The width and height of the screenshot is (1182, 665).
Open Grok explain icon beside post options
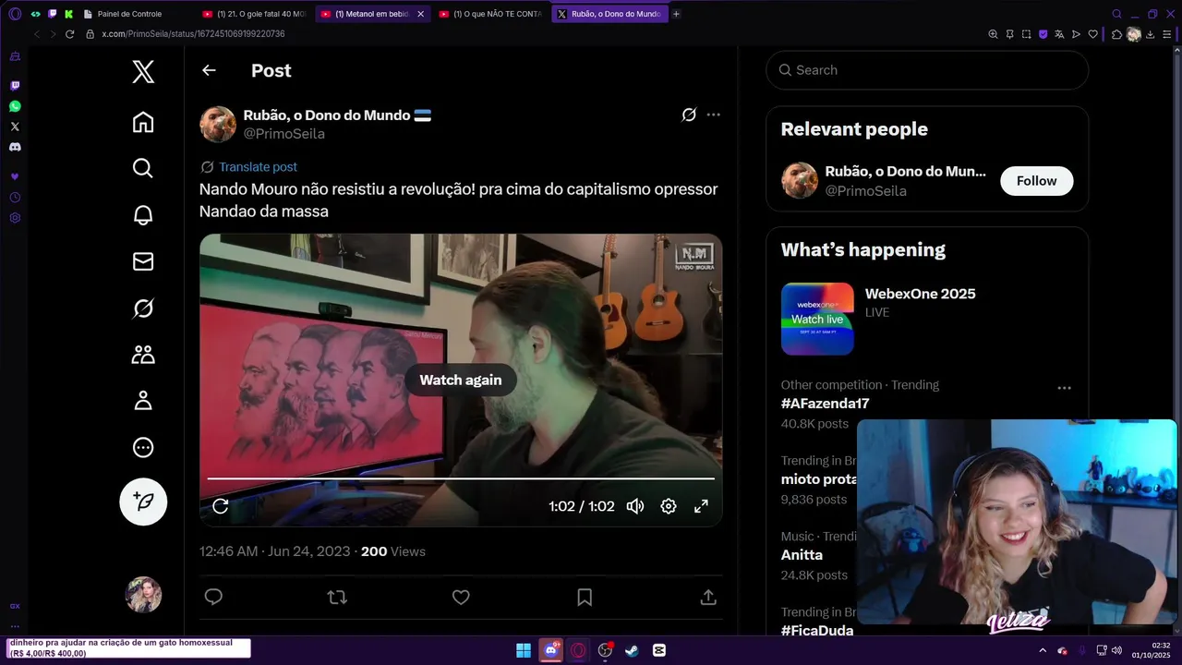[689, 115]
